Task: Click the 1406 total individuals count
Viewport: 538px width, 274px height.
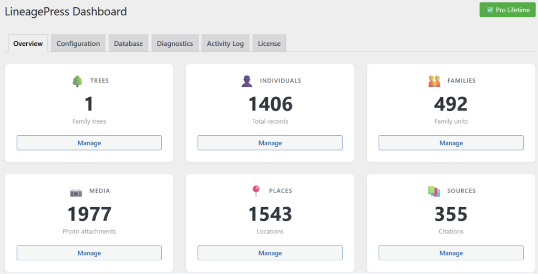Action: 270,104
